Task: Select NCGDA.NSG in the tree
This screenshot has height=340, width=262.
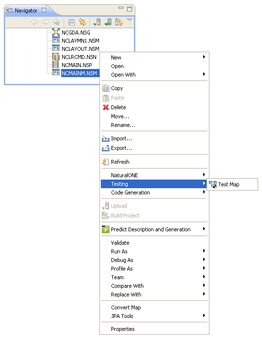Action: [76, 33]
